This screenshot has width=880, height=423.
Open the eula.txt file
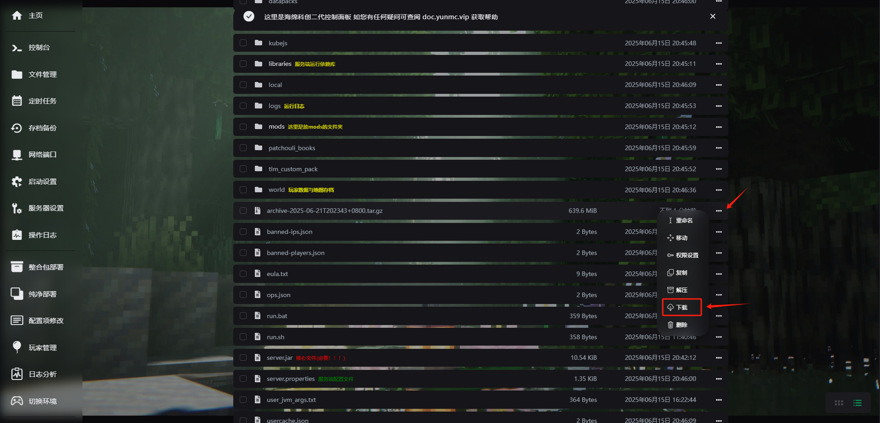point(277,274)
